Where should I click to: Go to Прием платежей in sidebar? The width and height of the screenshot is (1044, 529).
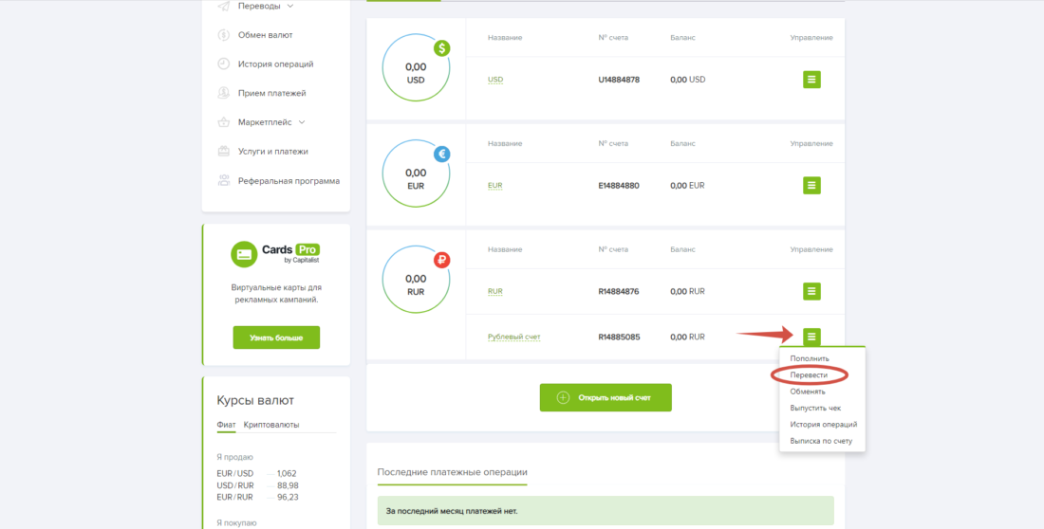tap(271, 93)
